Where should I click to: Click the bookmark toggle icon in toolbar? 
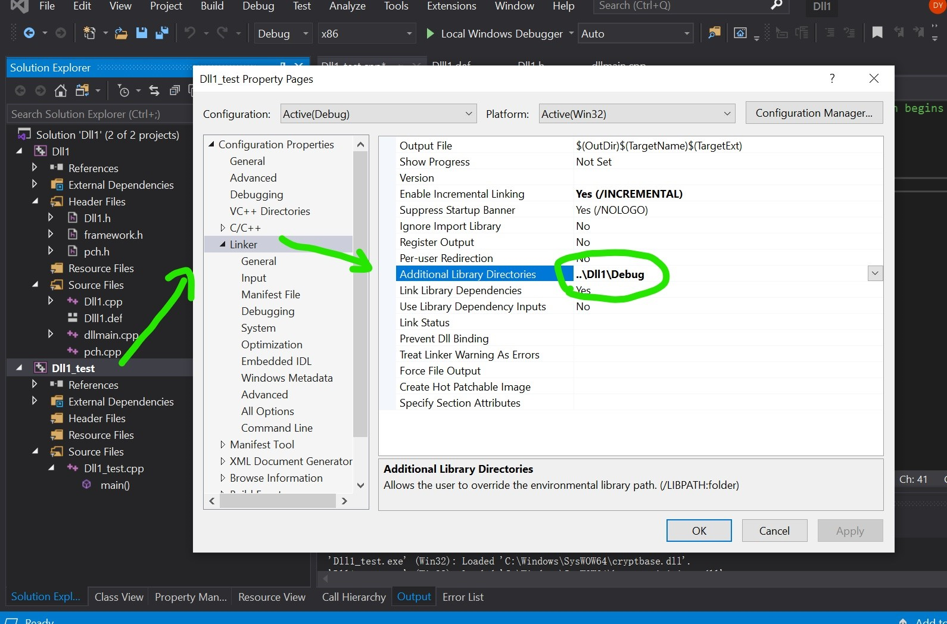[877, 33]
